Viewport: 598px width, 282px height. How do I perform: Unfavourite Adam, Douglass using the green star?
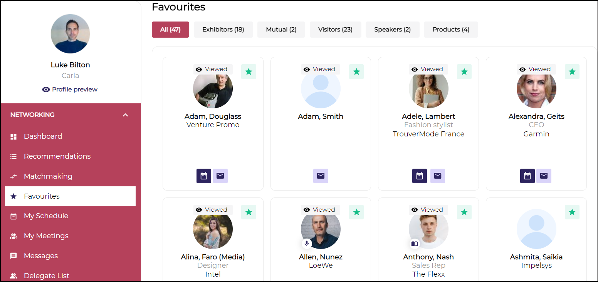click(x=249, y=72)
